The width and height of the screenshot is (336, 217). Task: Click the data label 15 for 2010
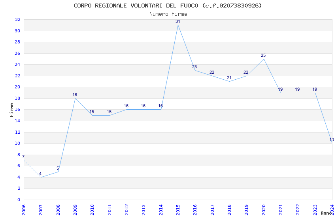tap(92, 112)
